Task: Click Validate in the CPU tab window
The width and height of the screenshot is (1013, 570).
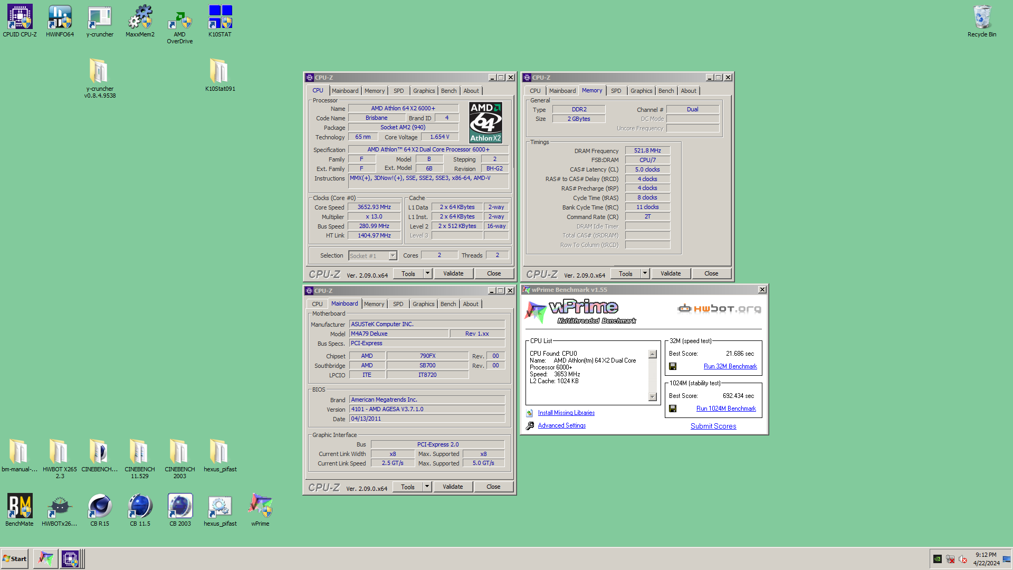Action: pos(453,273)
